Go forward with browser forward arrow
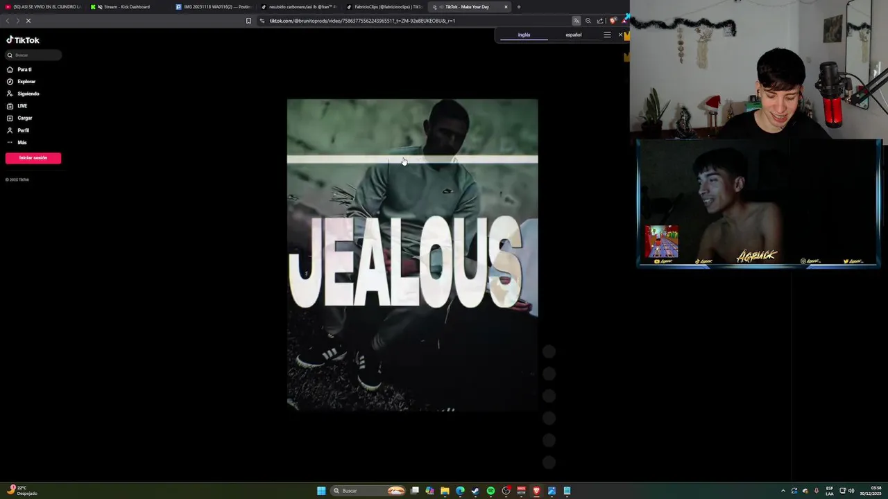Screen dimensions: 888x499 pyautogui.click(x=17, y=21)
